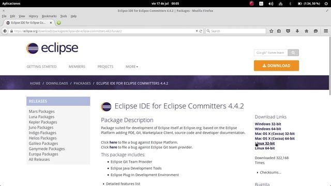Screen dimensions: 331x186
Task: Click the bookmark star icon
Action: coord(271,31)
